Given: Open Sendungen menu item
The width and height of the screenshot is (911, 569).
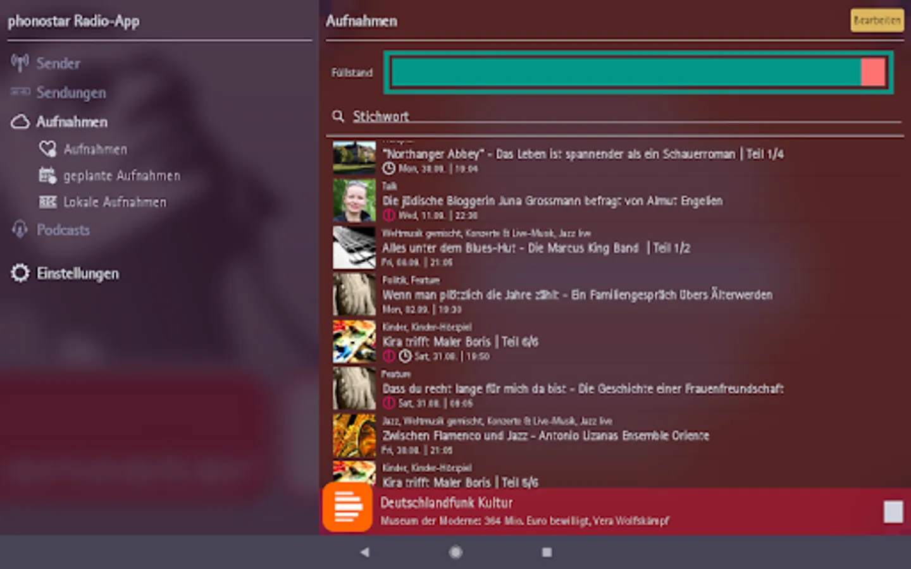Looking at the screenshot, I should [71, 92].
